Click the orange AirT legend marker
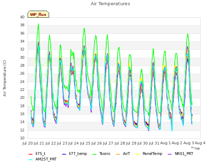Image resolution: width=221 pixels, height=166 pixels. coord(118,154)
